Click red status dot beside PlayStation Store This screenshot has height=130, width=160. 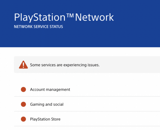[x=23, y=119]
